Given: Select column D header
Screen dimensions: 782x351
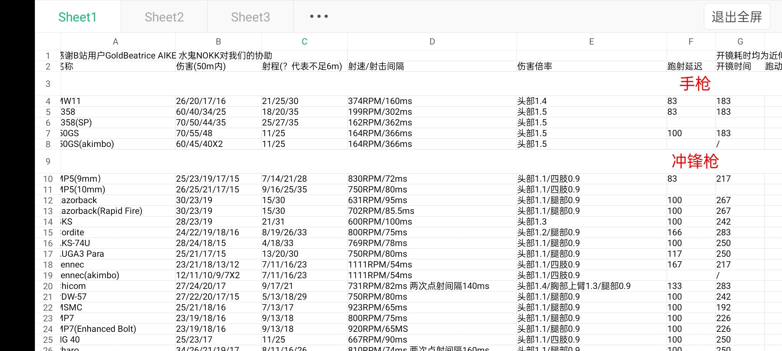Looking at the screenshot, I should pyautogui.click(x=432, y=42).
